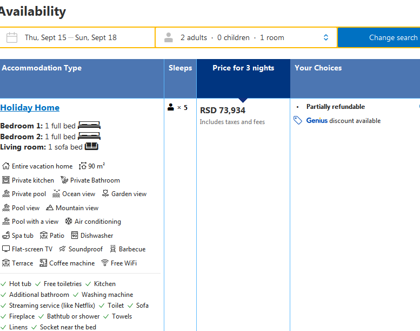
Task: Click the Air conditioning snowflake icon
Action: [69, 221]
